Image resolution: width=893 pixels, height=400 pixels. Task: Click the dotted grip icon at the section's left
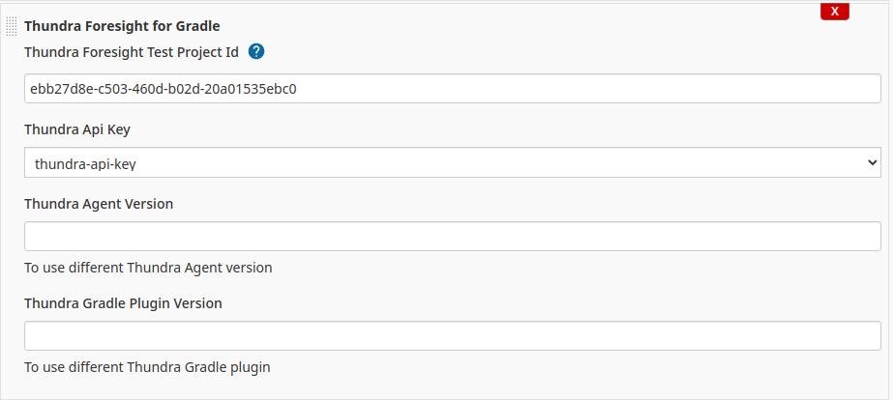coord(12,26)
